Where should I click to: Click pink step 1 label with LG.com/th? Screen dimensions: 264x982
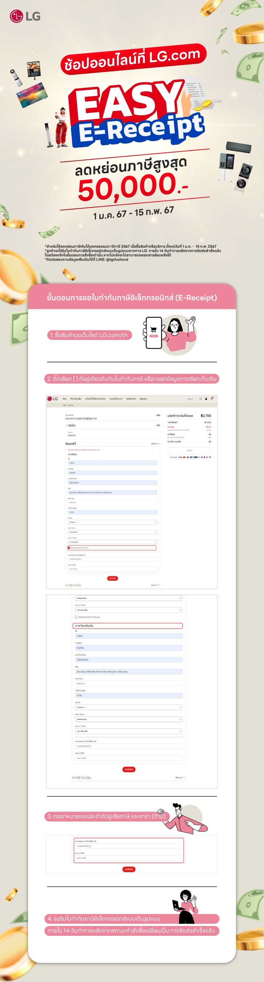(89, 335)
